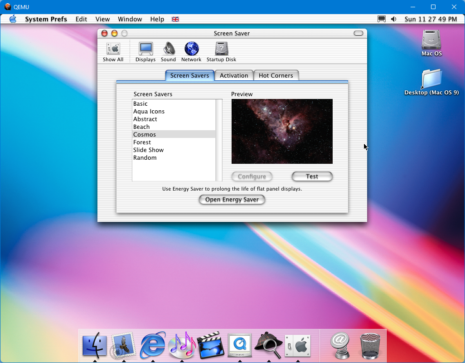465x363 pixels.
Task: Open Sherlock search from the dock
Action: pyautogui.click(x=268, y=346)
